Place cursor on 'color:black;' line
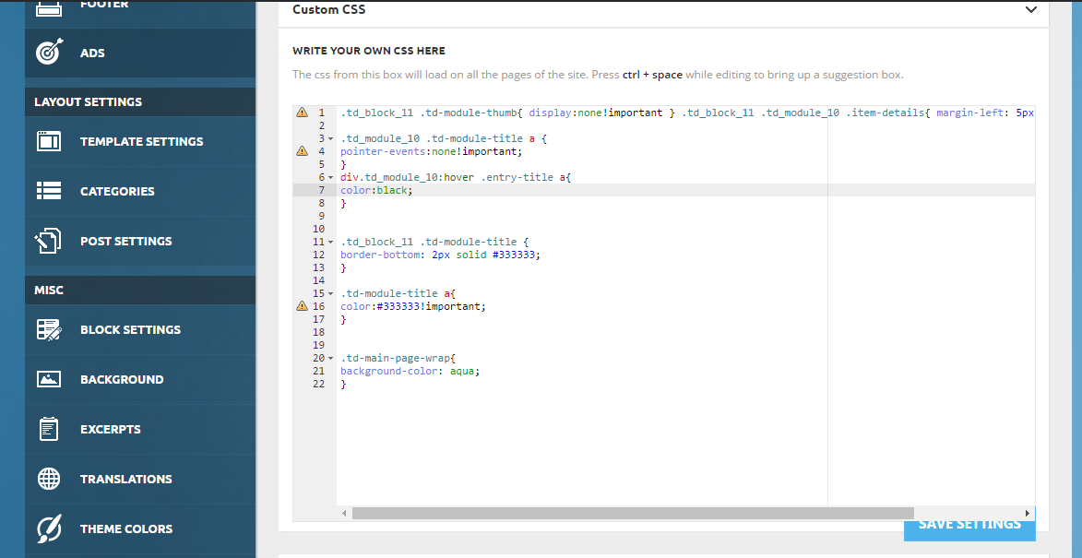The height and width of the screenshot is (558, 1082). (376, 190)
